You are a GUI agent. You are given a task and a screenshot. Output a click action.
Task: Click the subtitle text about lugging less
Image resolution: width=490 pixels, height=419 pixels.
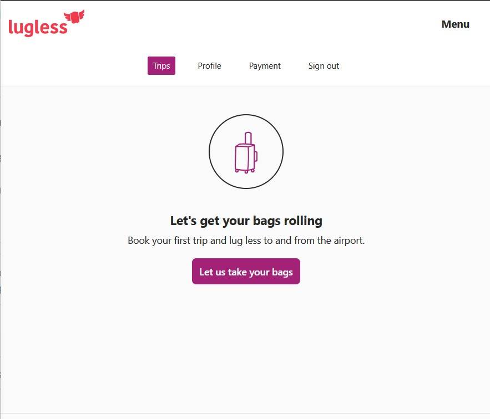tap(246, 240)
